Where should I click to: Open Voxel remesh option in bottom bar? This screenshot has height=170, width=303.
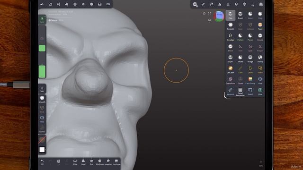point(83,162)
